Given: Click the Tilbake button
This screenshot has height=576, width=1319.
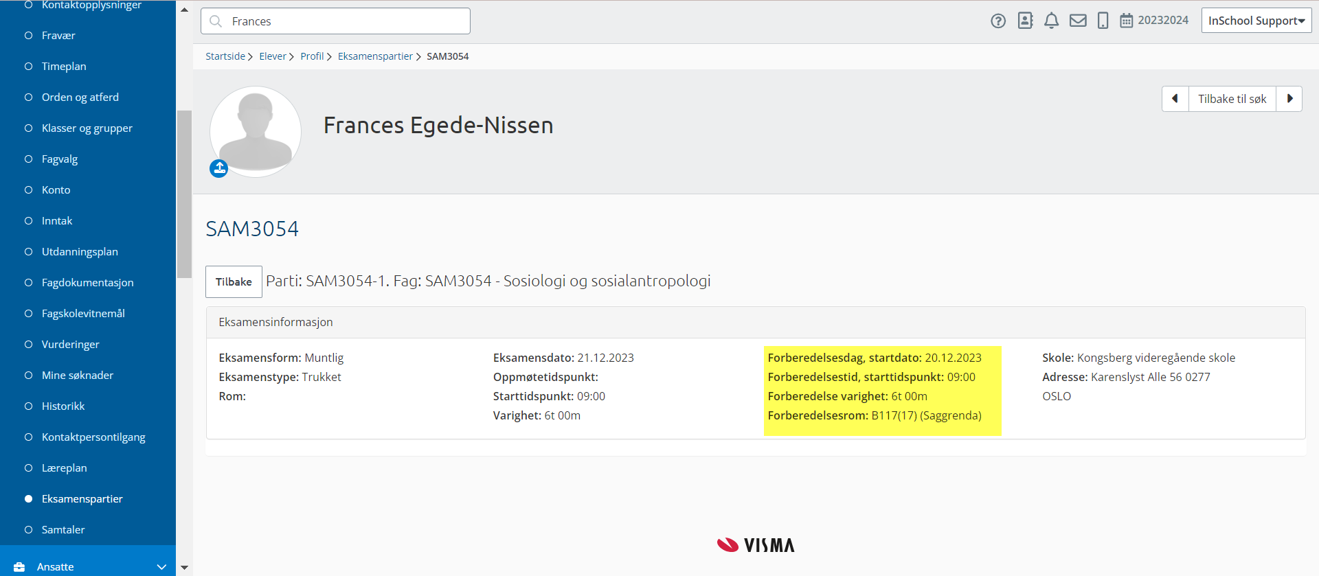Looking at the screenshot, I should click(x=234, y=281).
